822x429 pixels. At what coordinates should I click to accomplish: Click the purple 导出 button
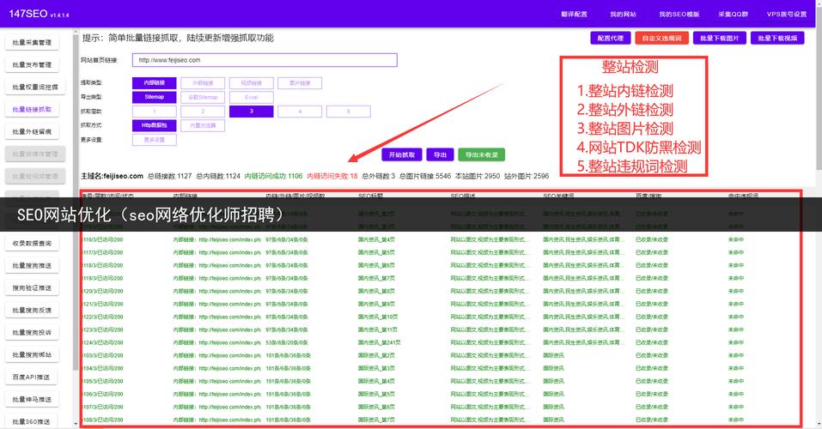pos(440,154)
